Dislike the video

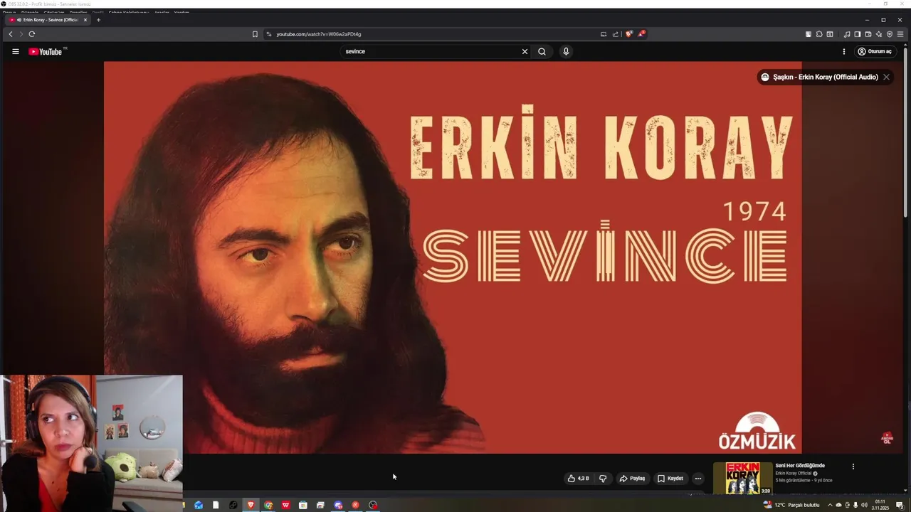(x=603, y=479)
